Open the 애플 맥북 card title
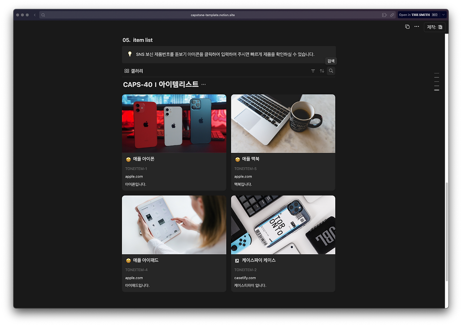The image size is (462, 326). pyautogui.click(x=250, y=159)
